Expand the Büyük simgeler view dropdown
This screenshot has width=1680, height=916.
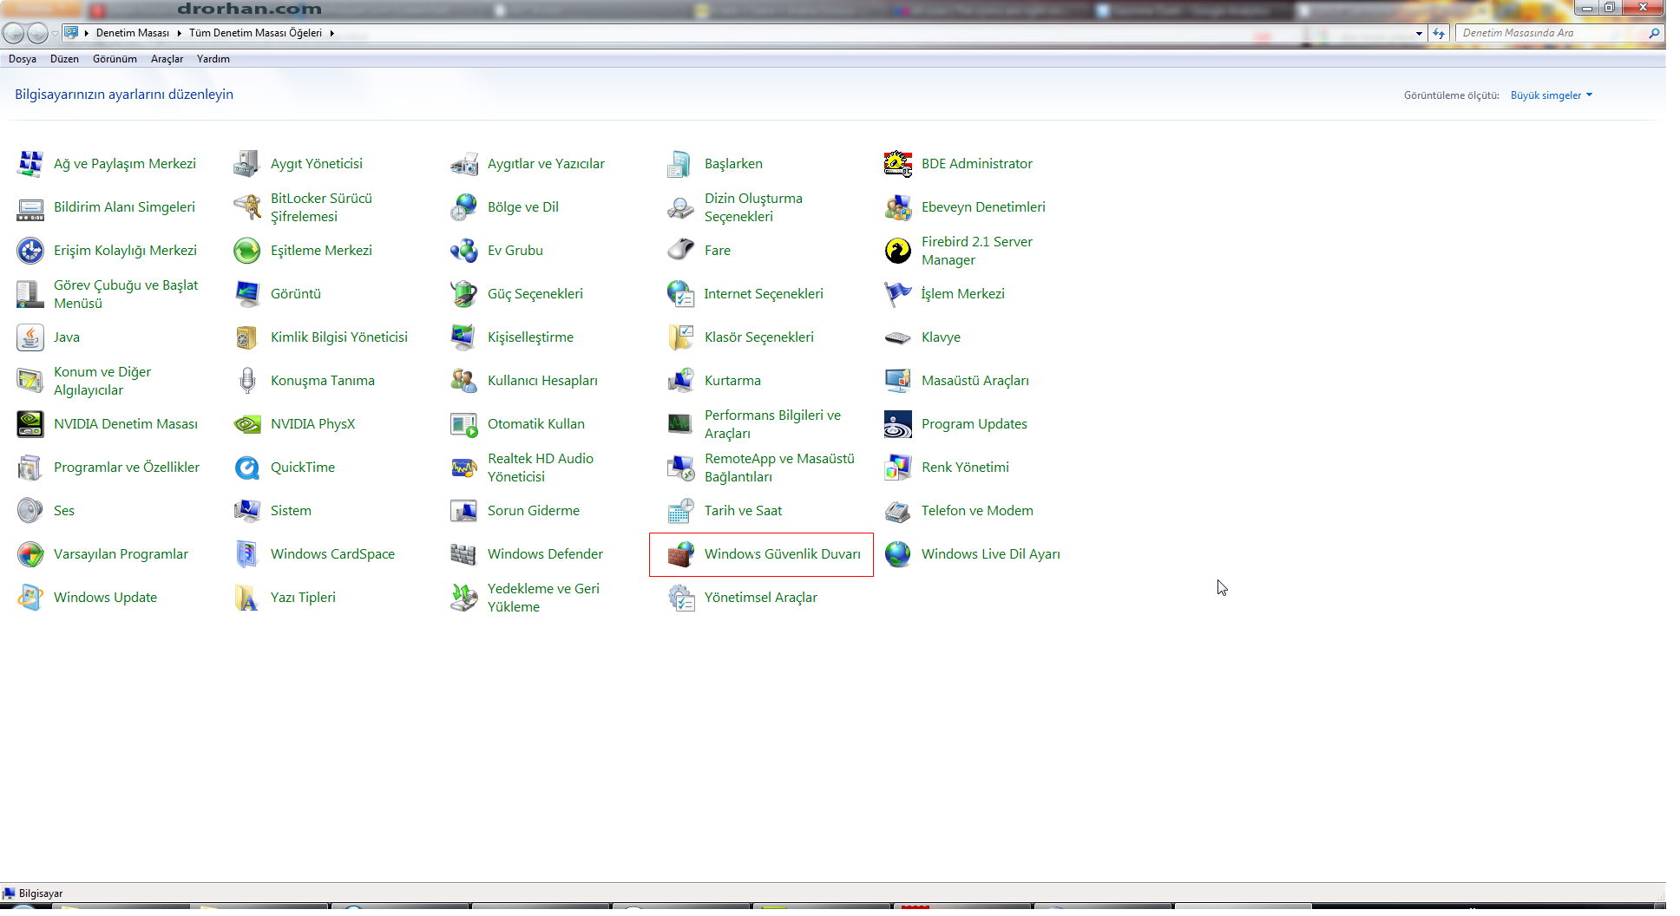point(1552,95)
